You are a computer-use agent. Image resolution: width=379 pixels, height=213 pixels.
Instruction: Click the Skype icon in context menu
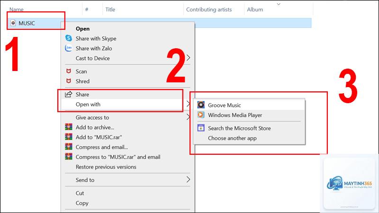pyautogui.click(x=69, y=38)
